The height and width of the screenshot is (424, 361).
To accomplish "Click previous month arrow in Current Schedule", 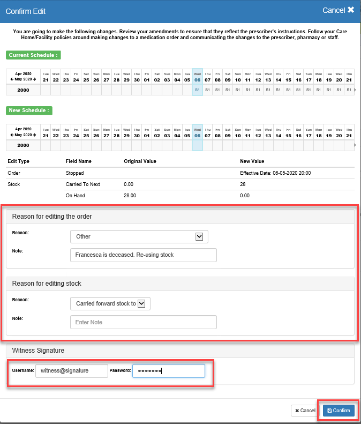I will 12,80.
